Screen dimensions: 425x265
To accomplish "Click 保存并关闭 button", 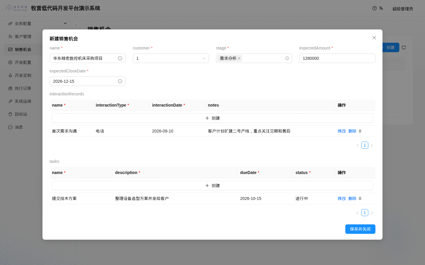I will point(360,229).
